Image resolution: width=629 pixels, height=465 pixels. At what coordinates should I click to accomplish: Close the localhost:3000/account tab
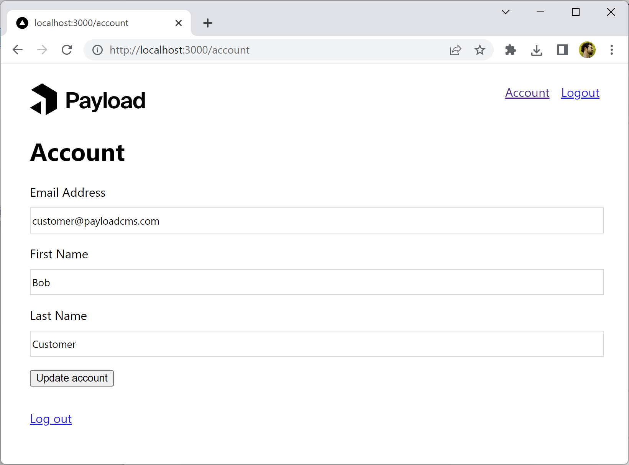pos(179,23)
